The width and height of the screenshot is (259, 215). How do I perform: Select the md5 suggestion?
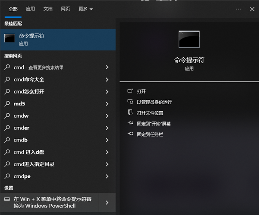pyautogui.click(x=58, y=104)
